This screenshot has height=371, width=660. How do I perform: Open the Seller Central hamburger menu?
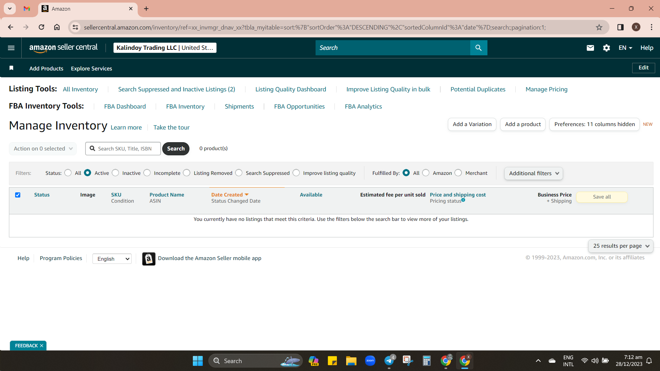[11, 48]
